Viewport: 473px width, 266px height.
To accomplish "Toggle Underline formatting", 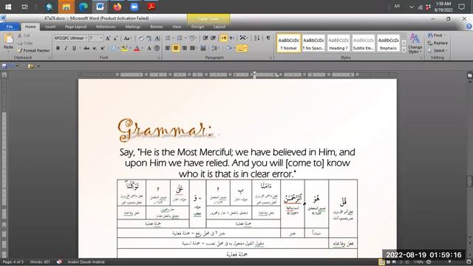I will [74, 48].
